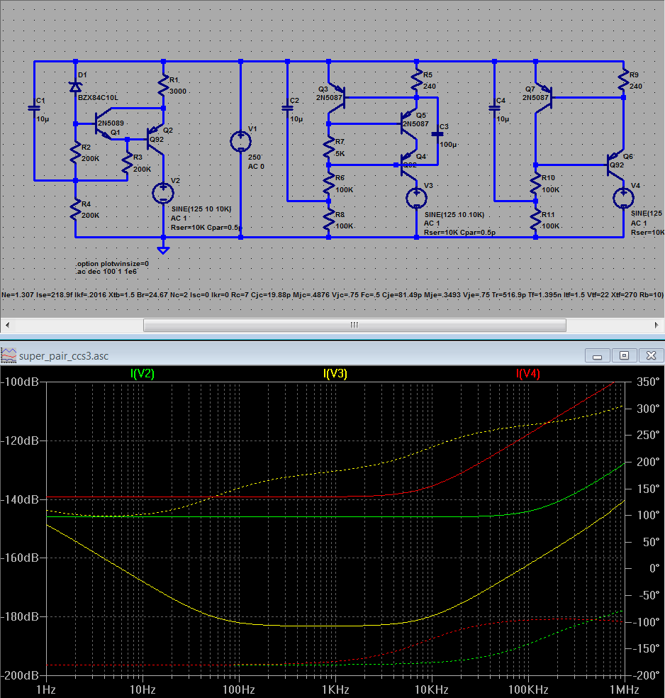
Task: Click the -140dB left axis label
Action: (20, 499)
